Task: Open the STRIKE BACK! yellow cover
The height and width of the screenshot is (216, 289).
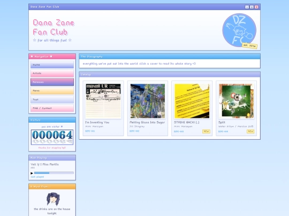Action: 192,101
